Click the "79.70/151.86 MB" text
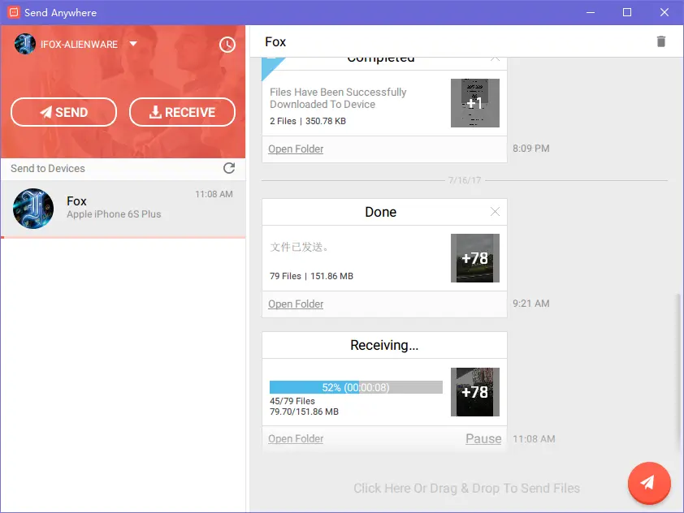The image size is (684, 513). point(304,412)
